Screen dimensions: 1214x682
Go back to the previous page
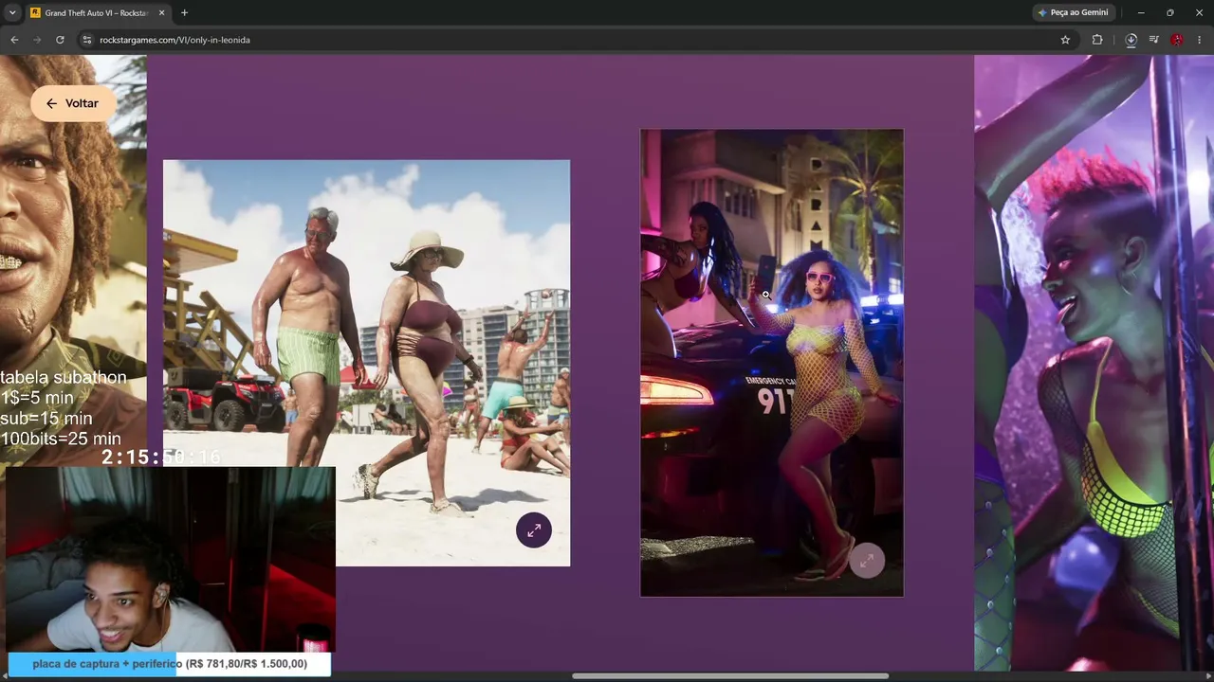(14, 40)
